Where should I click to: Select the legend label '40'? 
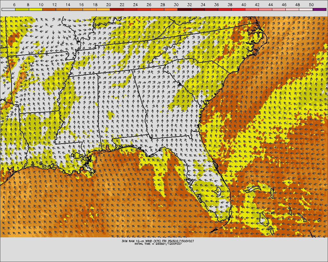point(244,4)
